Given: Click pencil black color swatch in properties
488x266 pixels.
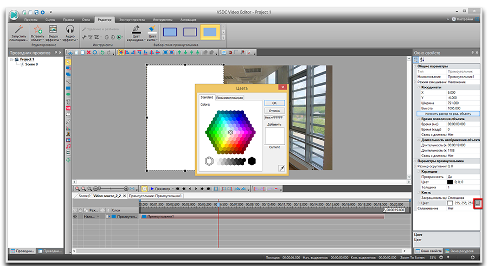Looking at the screenshot, I should (450, 182).
